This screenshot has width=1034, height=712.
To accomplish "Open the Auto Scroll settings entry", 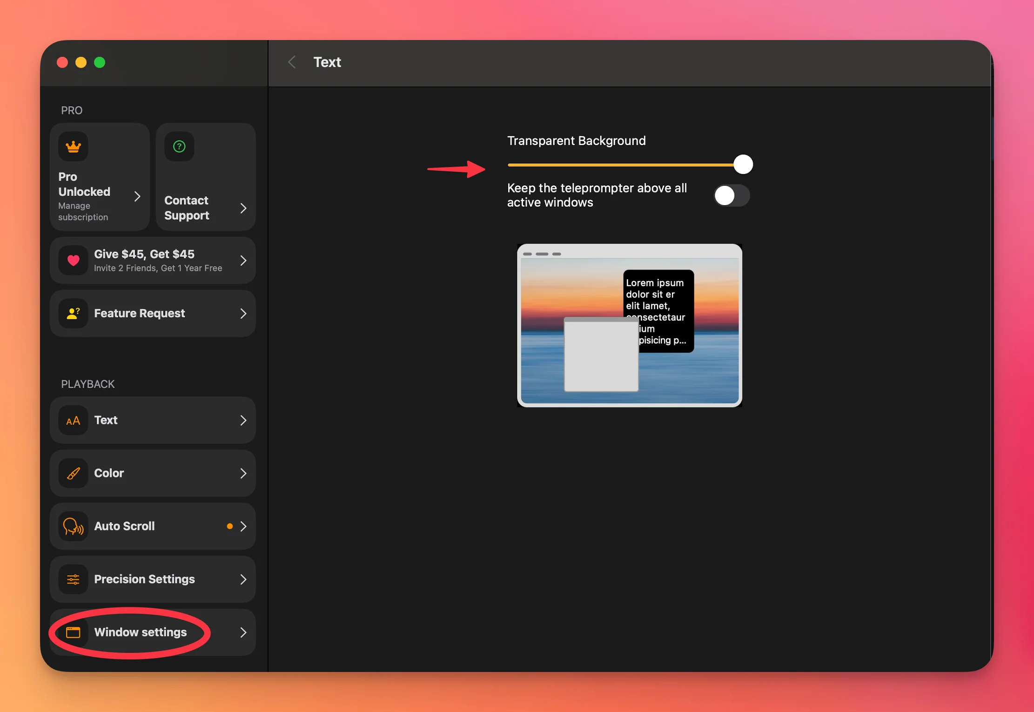I will click(x=154, y=526).
